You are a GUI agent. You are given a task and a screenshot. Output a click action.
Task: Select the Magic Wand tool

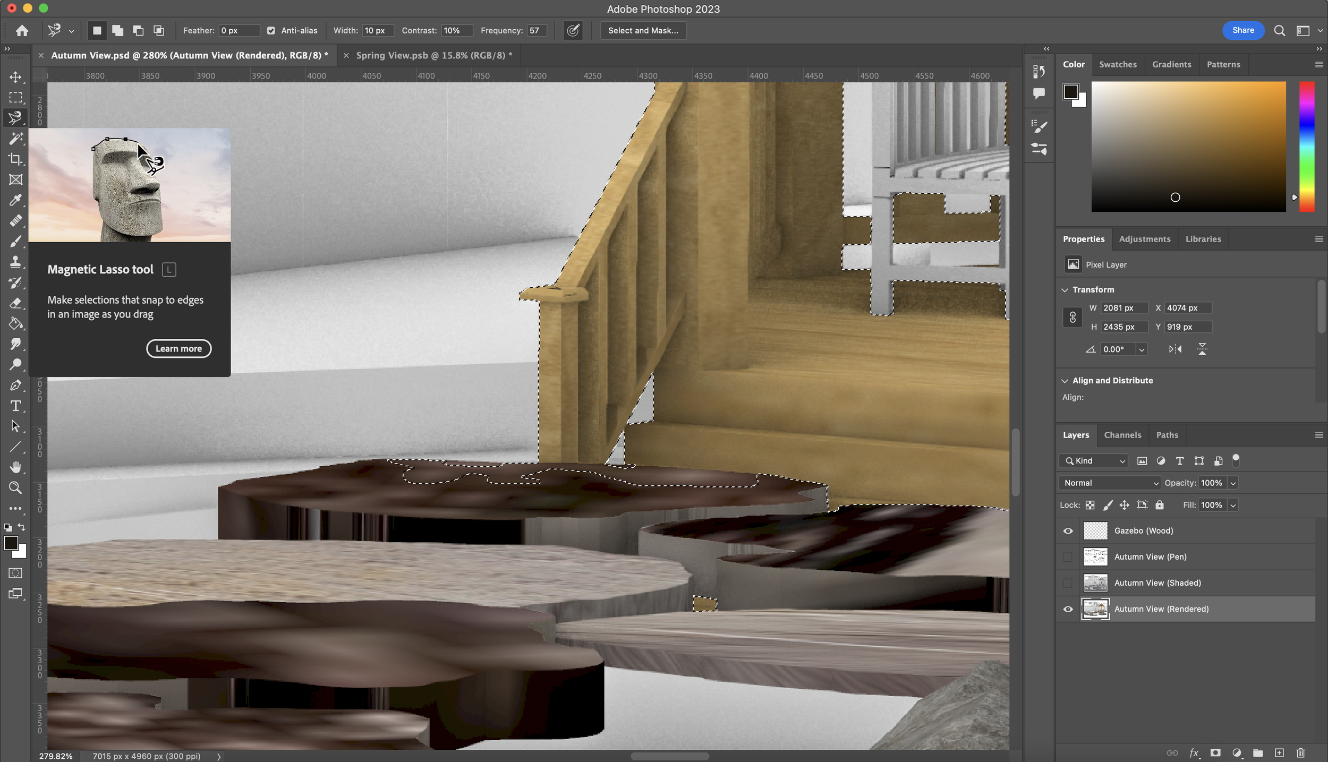coord(15,139)
